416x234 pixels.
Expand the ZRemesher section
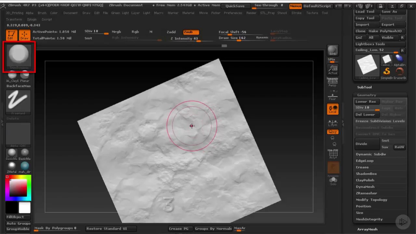click(366, 193)
